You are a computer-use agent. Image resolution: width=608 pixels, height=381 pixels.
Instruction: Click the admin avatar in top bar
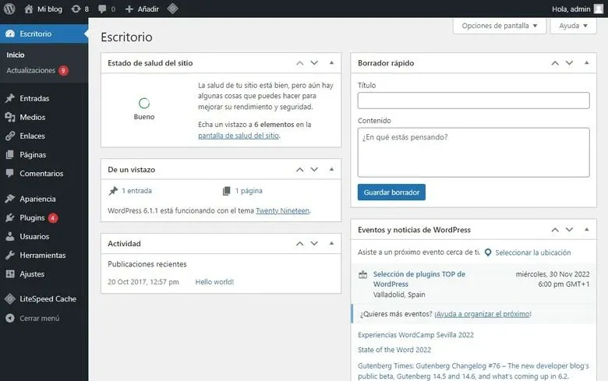599,9
